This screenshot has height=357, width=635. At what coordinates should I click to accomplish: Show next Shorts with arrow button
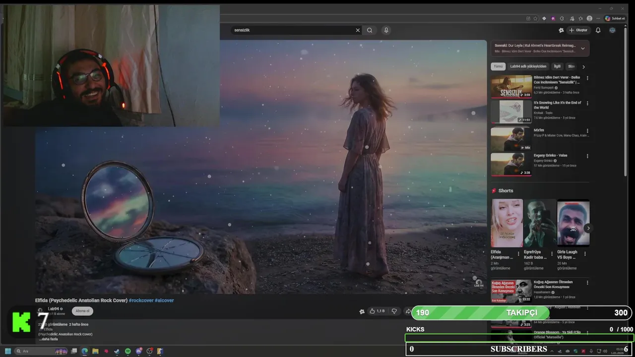[588, 228]
